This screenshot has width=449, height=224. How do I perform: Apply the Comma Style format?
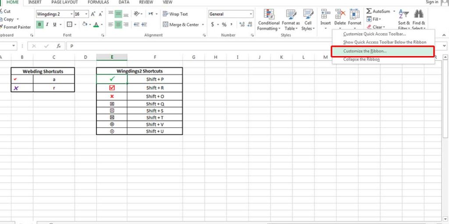(232, 24)
